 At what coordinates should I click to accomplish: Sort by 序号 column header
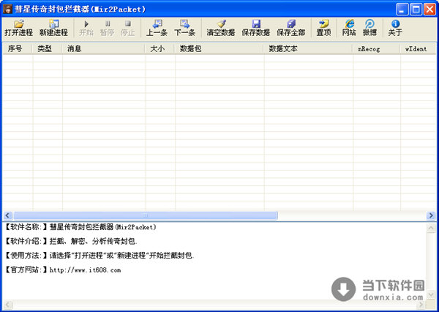pos(17,48)
